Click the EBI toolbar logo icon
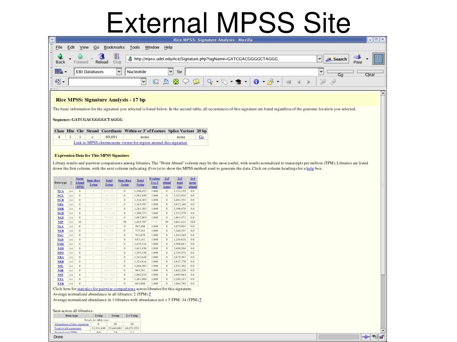This screenshot has height=342, width=457. [x=58, y=71]
